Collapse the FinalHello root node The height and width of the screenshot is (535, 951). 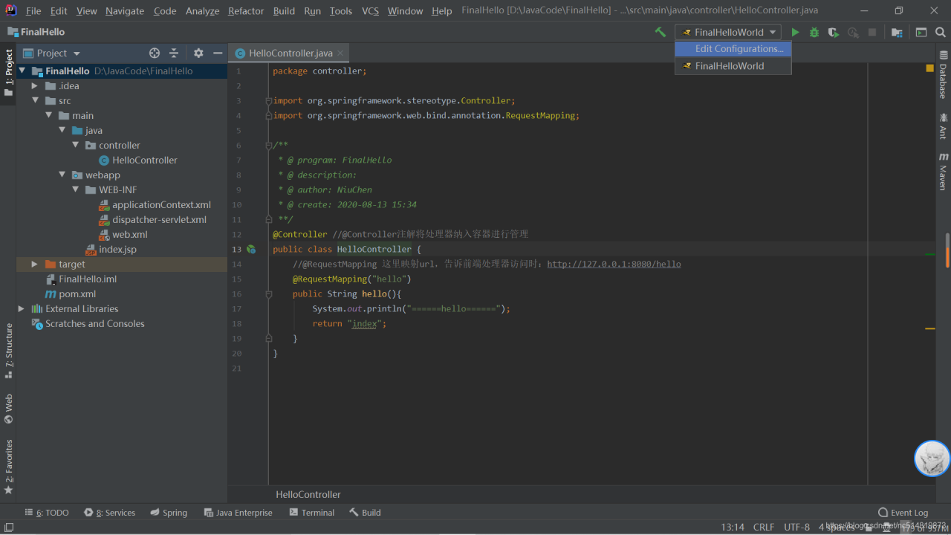(x=22, y=71)
